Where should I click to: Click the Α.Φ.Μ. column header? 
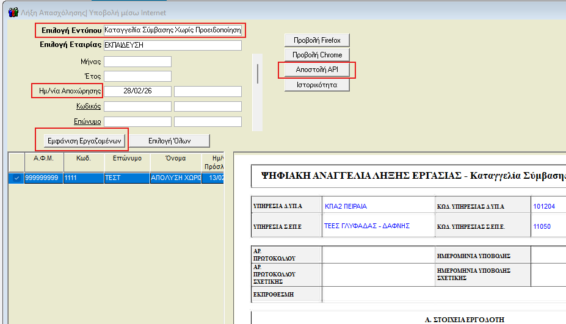point(43,157)
